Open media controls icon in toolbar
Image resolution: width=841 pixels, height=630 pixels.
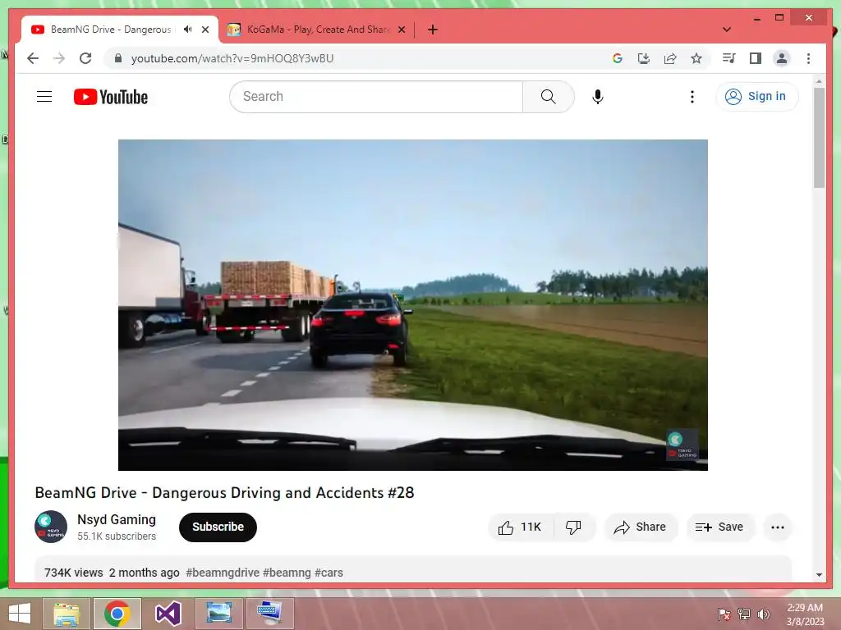[729, 58]
